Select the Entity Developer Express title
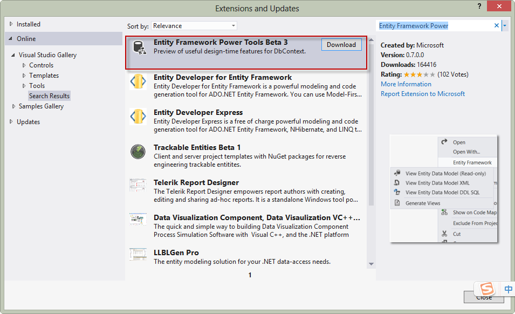The image size is (515, 314). click(198, 112)
